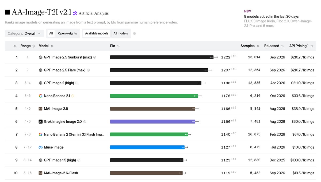Click the Samples value "13,014"
The image size is (321, 182).
pos(254,57)
